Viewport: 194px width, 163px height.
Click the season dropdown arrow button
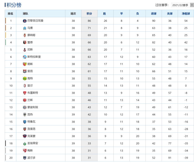192,5
